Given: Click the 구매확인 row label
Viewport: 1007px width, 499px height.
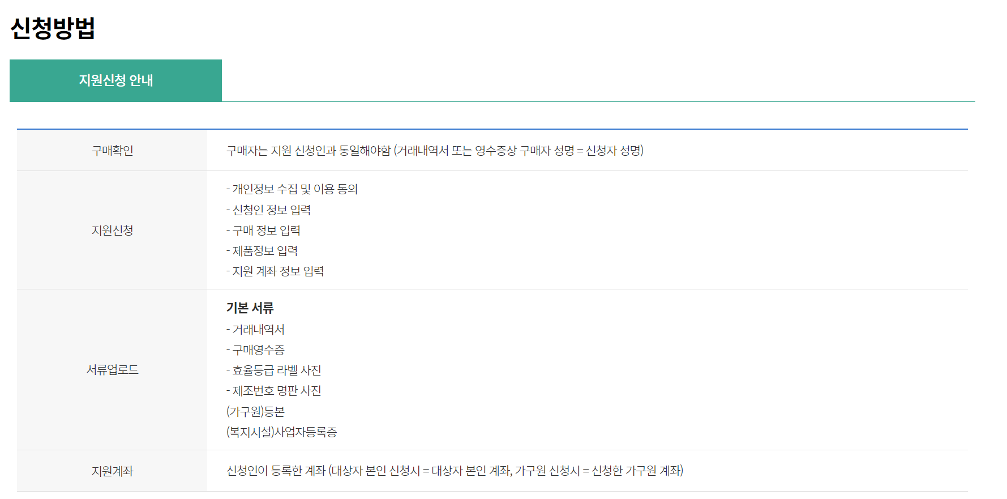Looking at the screenshot, I should pyautogui.click(x=112, y=151).
